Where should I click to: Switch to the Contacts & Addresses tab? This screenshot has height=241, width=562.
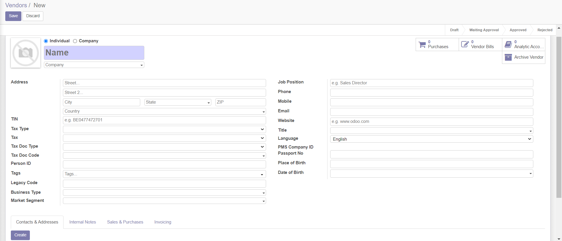pyautogui.click(x=37, y=222)
